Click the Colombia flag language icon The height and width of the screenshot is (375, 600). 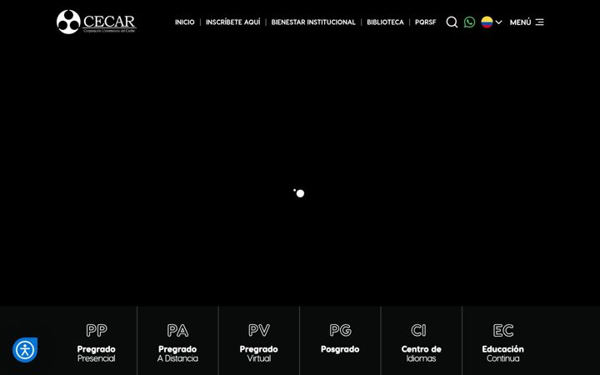coord(487,22)
